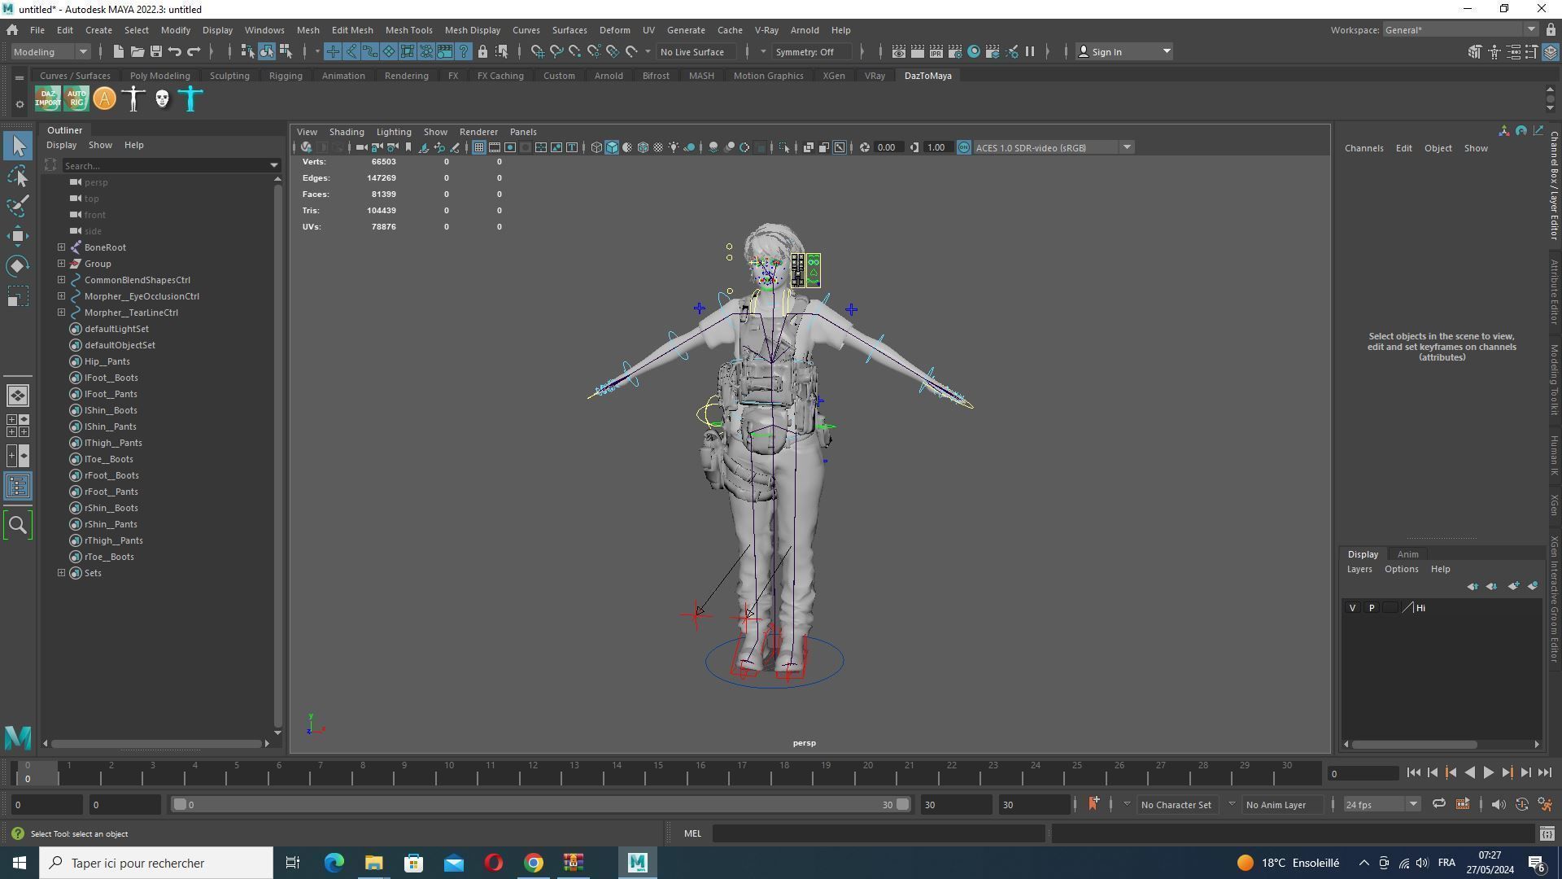Viewport: 1562px width, 879px height.
Task: Activate the Paint Selection tool
Action: tap(18, 206)
